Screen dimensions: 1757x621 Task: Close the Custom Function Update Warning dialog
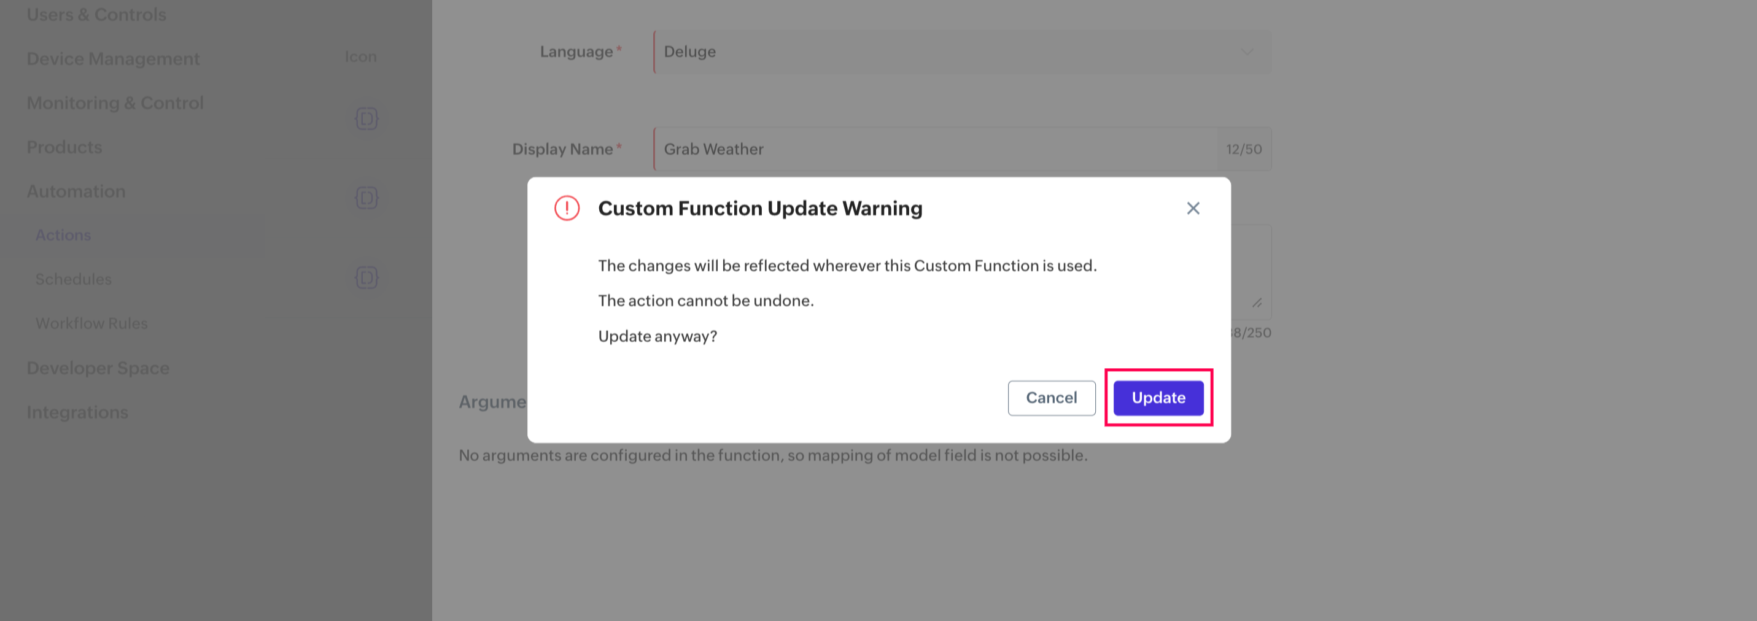[x=1192, y=209]
